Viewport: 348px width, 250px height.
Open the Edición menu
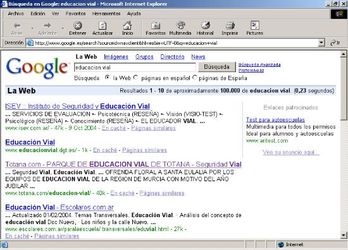tap(38, 13)
